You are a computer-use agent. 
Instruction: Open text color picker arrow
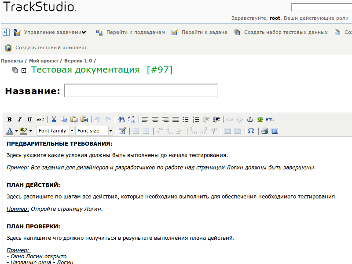[16, 131]
